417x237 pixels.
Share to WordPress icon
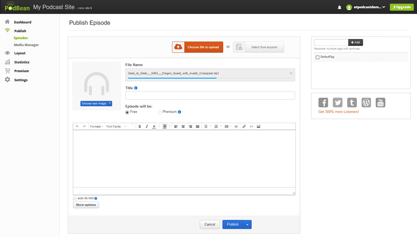[x=366, y=102]
